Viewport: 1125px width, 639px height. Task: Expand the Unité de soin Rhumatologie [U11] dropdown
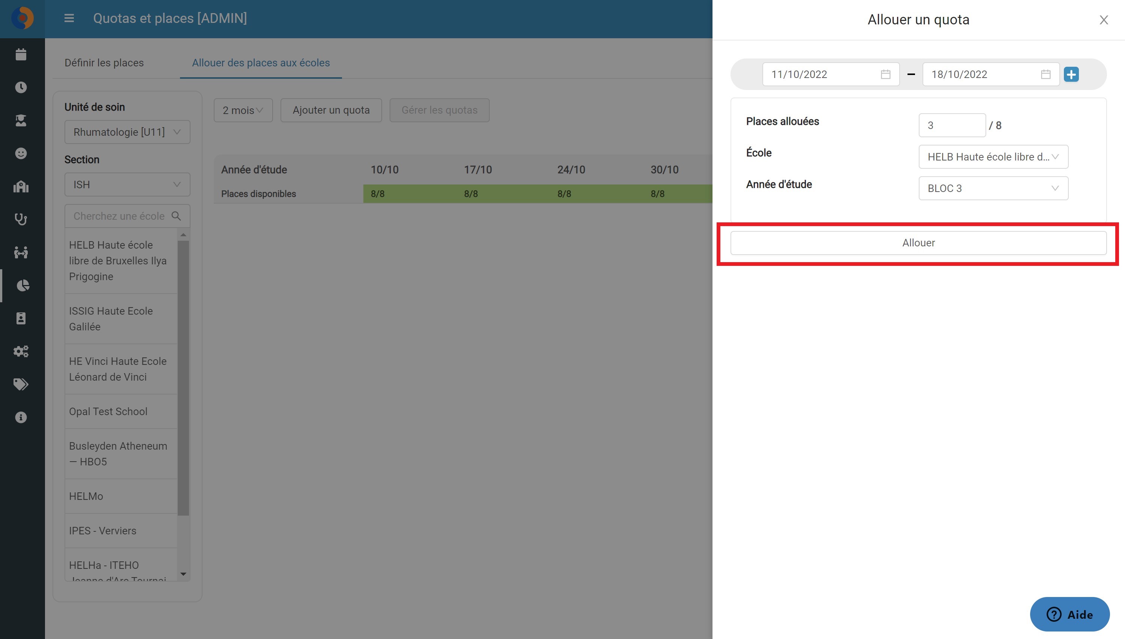pos(127,132)
